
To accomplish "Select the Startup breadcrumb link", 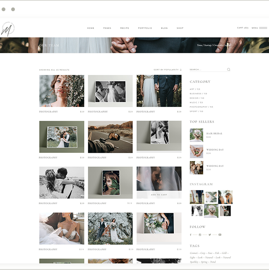I will 208,45.
